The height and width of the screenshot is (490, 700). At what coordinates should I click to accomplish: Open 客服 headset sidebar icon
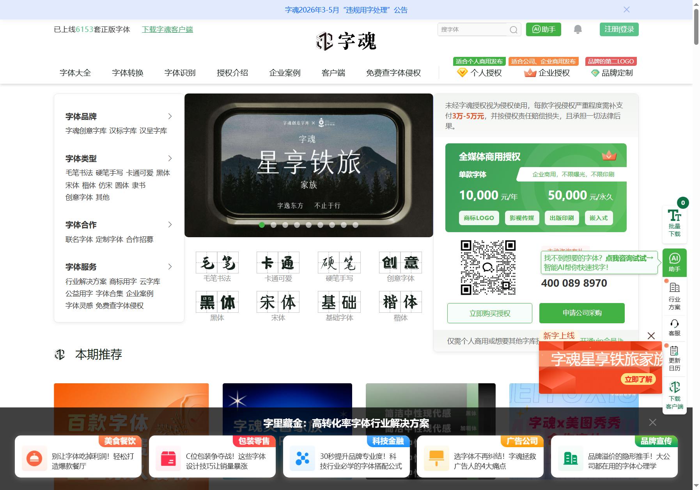(674, 328)
